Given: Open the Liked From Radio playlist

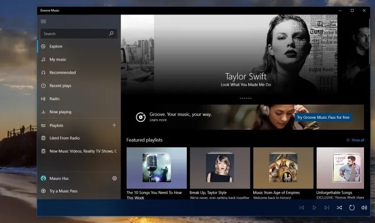Looking at the screenshot, I should [x=79, y=138].
